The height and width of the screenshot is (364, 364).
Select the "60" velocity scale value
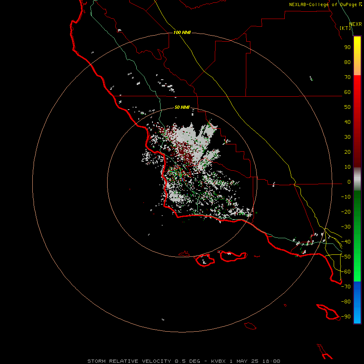(x=347, y=92)
